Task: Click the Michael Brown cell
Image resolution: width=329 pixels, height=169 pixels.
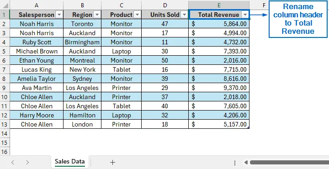Action: coord(37,51)
